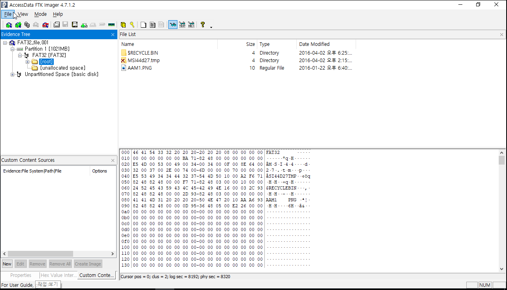Switch to the Properties tab
507x290 pixels.
click(x=21, y=275)
